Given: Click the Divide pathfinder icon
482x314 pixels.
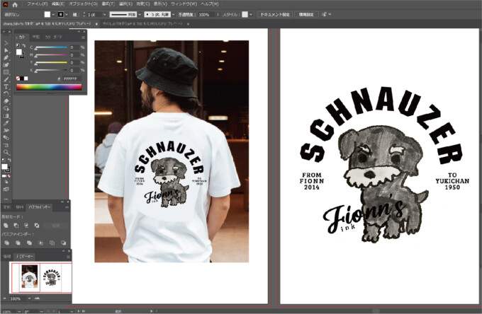Looking at the screenshot, I should pyautogui.click(x=6, y=242).
